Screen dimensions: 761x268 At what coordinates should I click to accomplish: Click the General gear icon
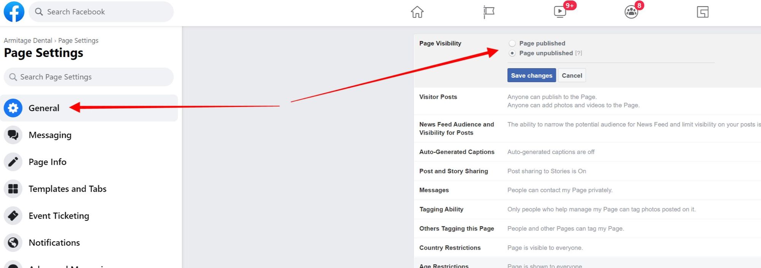pyautogui.click(x=13, y=108)
